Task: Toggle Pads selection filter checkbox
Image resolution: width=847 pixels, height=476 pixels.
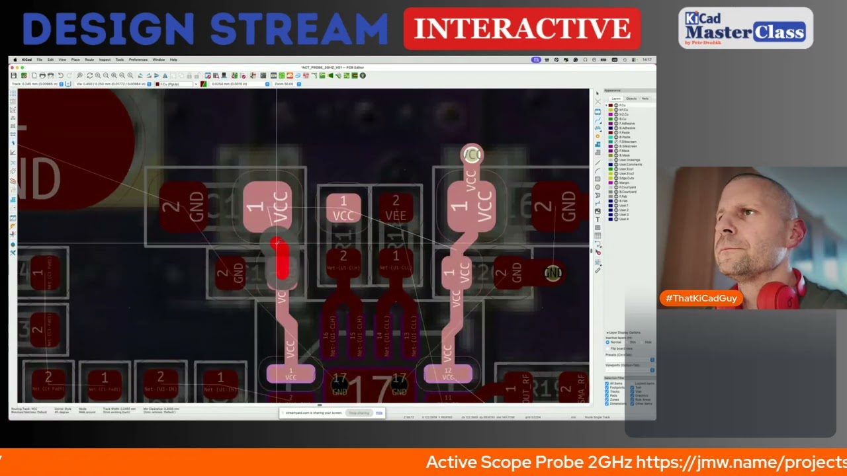Action: [x=607, y=395]
